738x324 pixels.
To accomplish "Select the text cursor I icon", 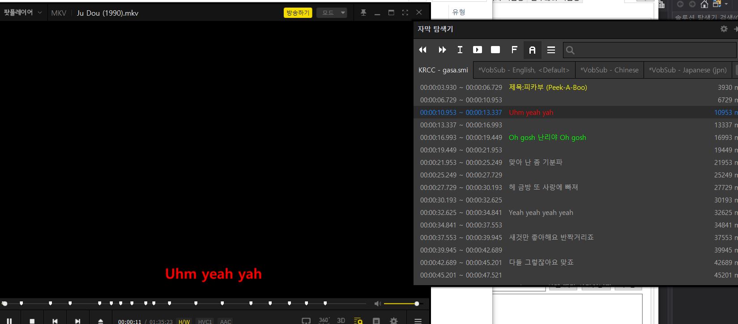I will click(x=460, y=50).
